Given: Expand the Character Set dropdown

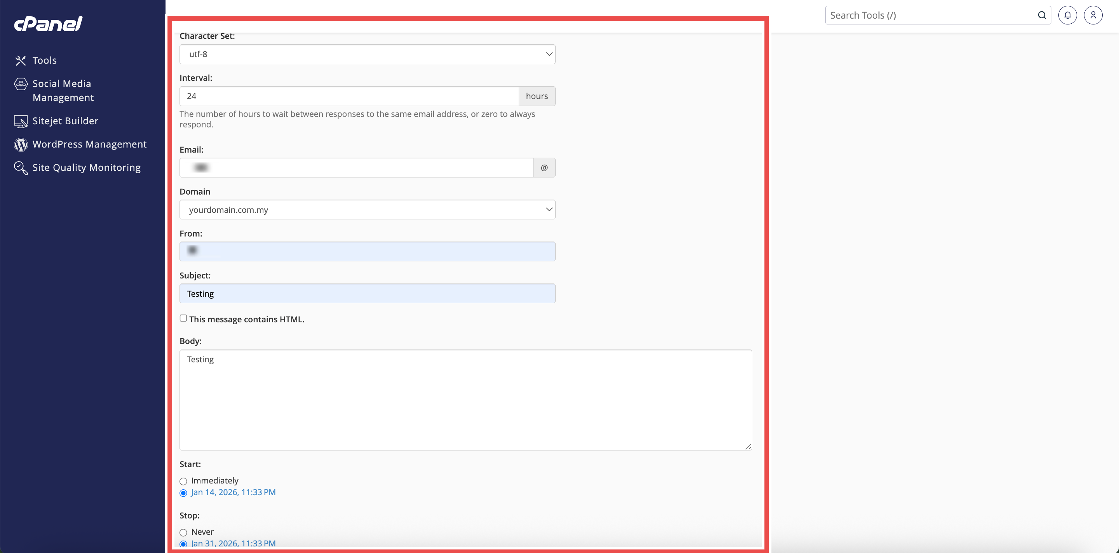Looking at the screenshot, I should (x=367, y=54).
